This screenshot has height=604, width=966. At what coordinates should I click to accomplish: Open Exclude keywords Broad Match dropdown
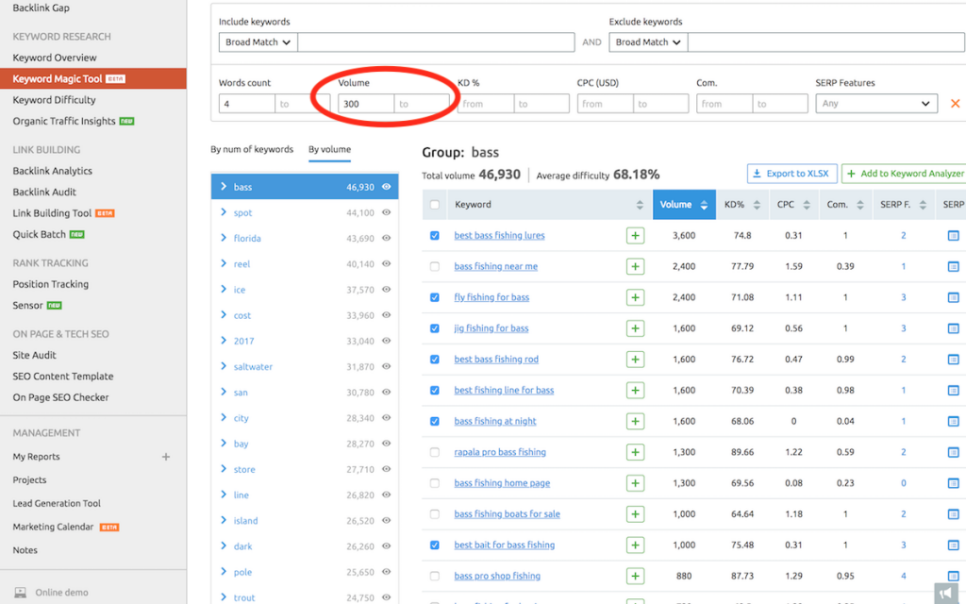[x=648, y=42]
